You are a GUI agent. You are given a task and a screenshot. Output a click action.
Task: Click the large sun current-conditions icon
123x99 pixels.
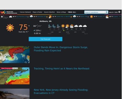pos(10,28)
